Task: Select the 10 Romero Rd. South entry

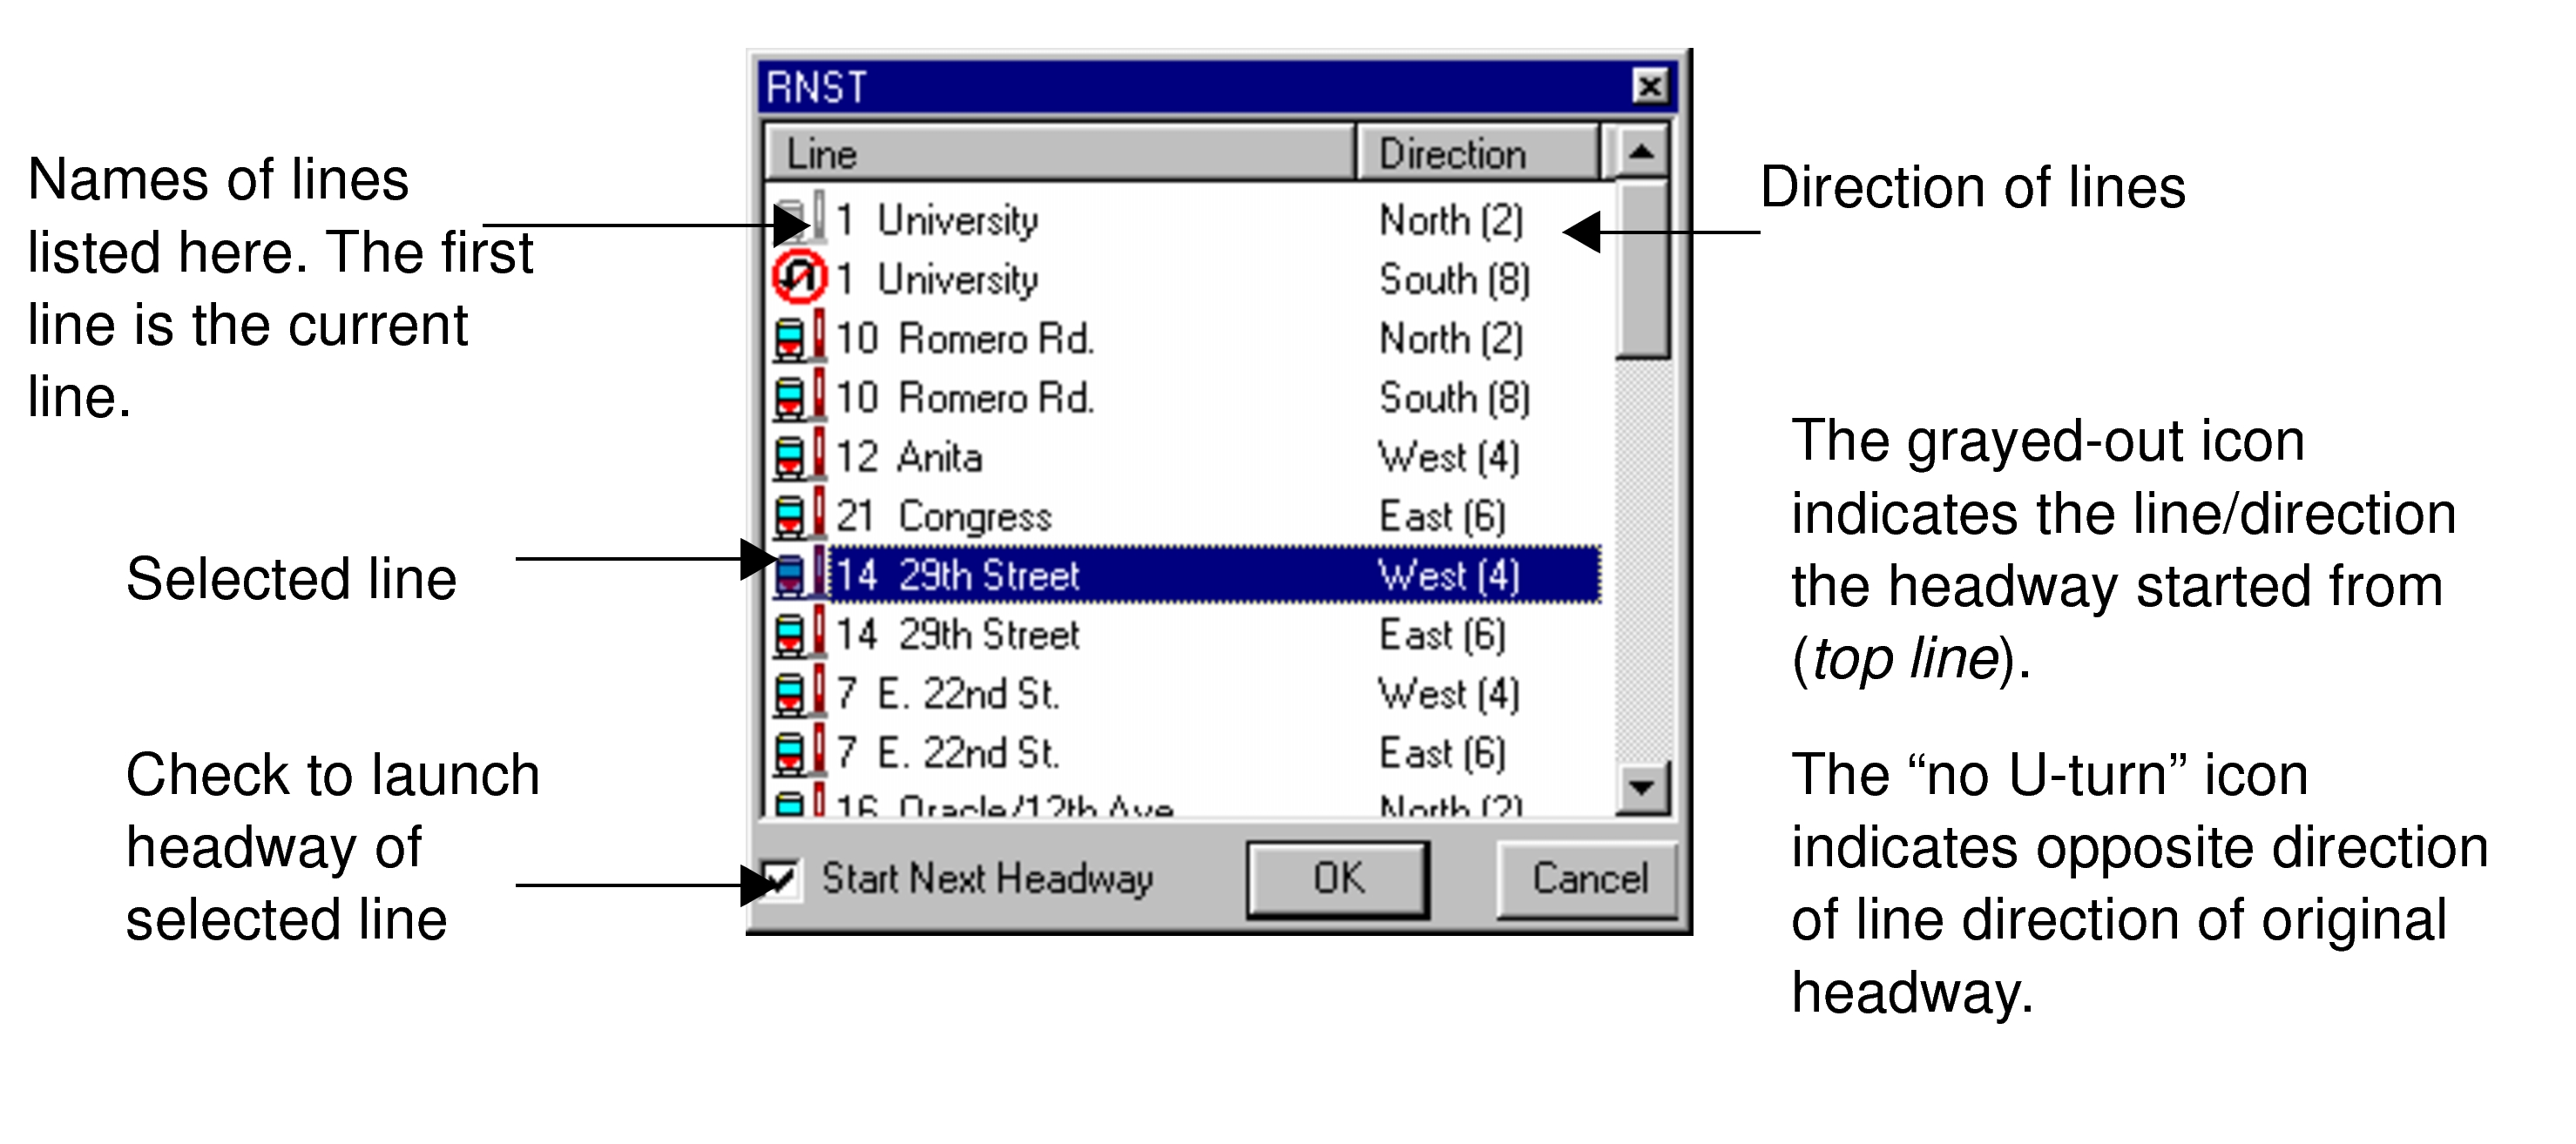Action: tap(1100, 398)
